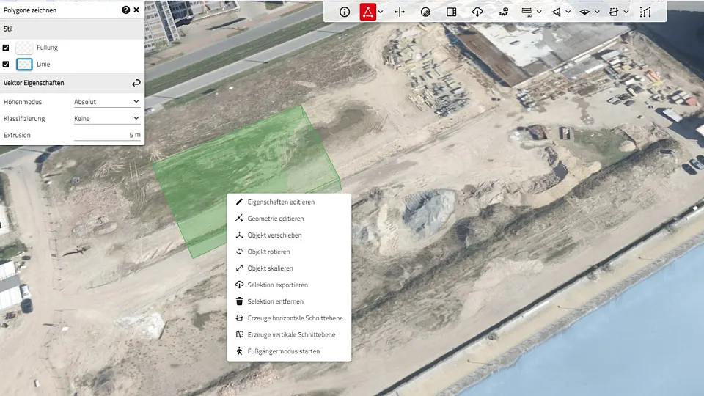The width and height of the screenshot is (704, 396).
Task: Open the Füllung color swatch
Action: point(24,48)
